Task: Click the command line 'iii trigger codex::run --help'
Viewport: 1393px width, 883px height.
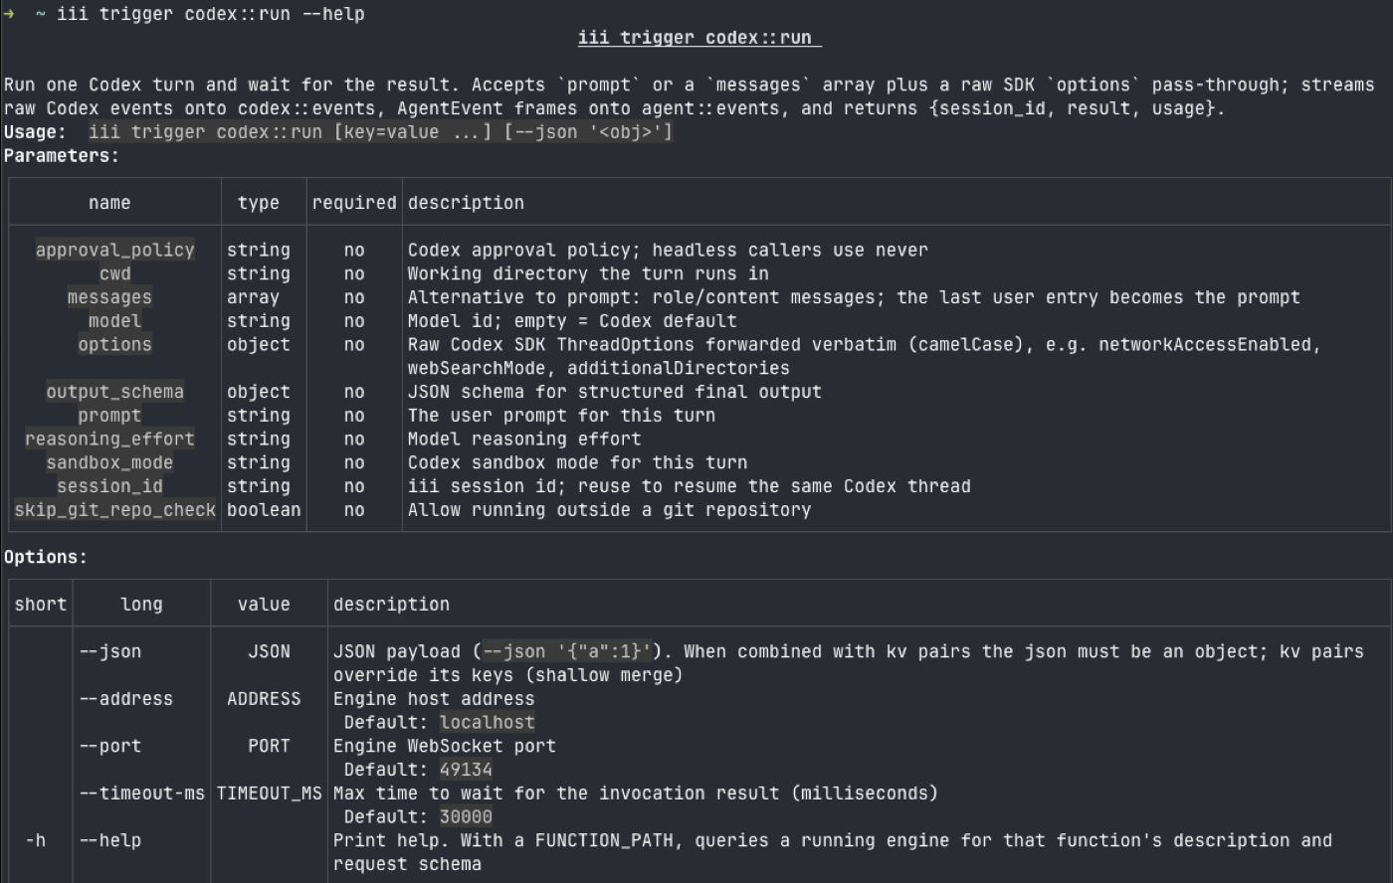Action: [210, 14]
